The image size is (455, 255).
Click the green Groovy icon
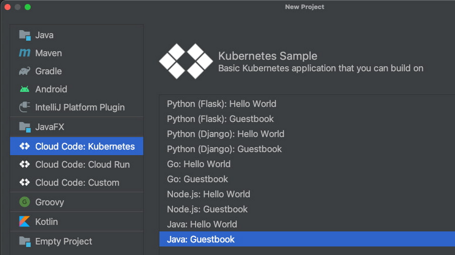click(x=25, y=202)
